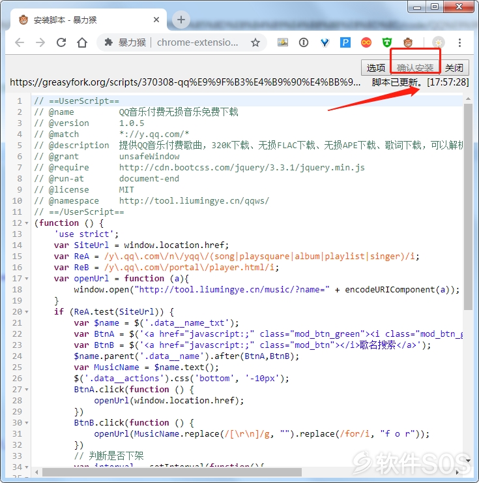Click the horizontal scrollbar thumb of code editor

coord(171,472)
